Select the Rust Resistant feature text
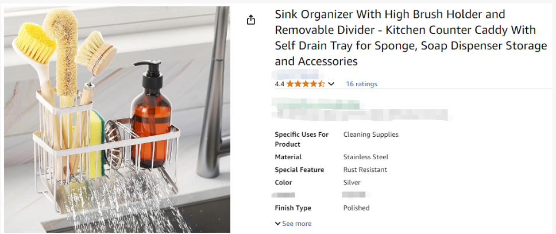Viewport: 556px width, 234px height. click(x=365, y=170)
